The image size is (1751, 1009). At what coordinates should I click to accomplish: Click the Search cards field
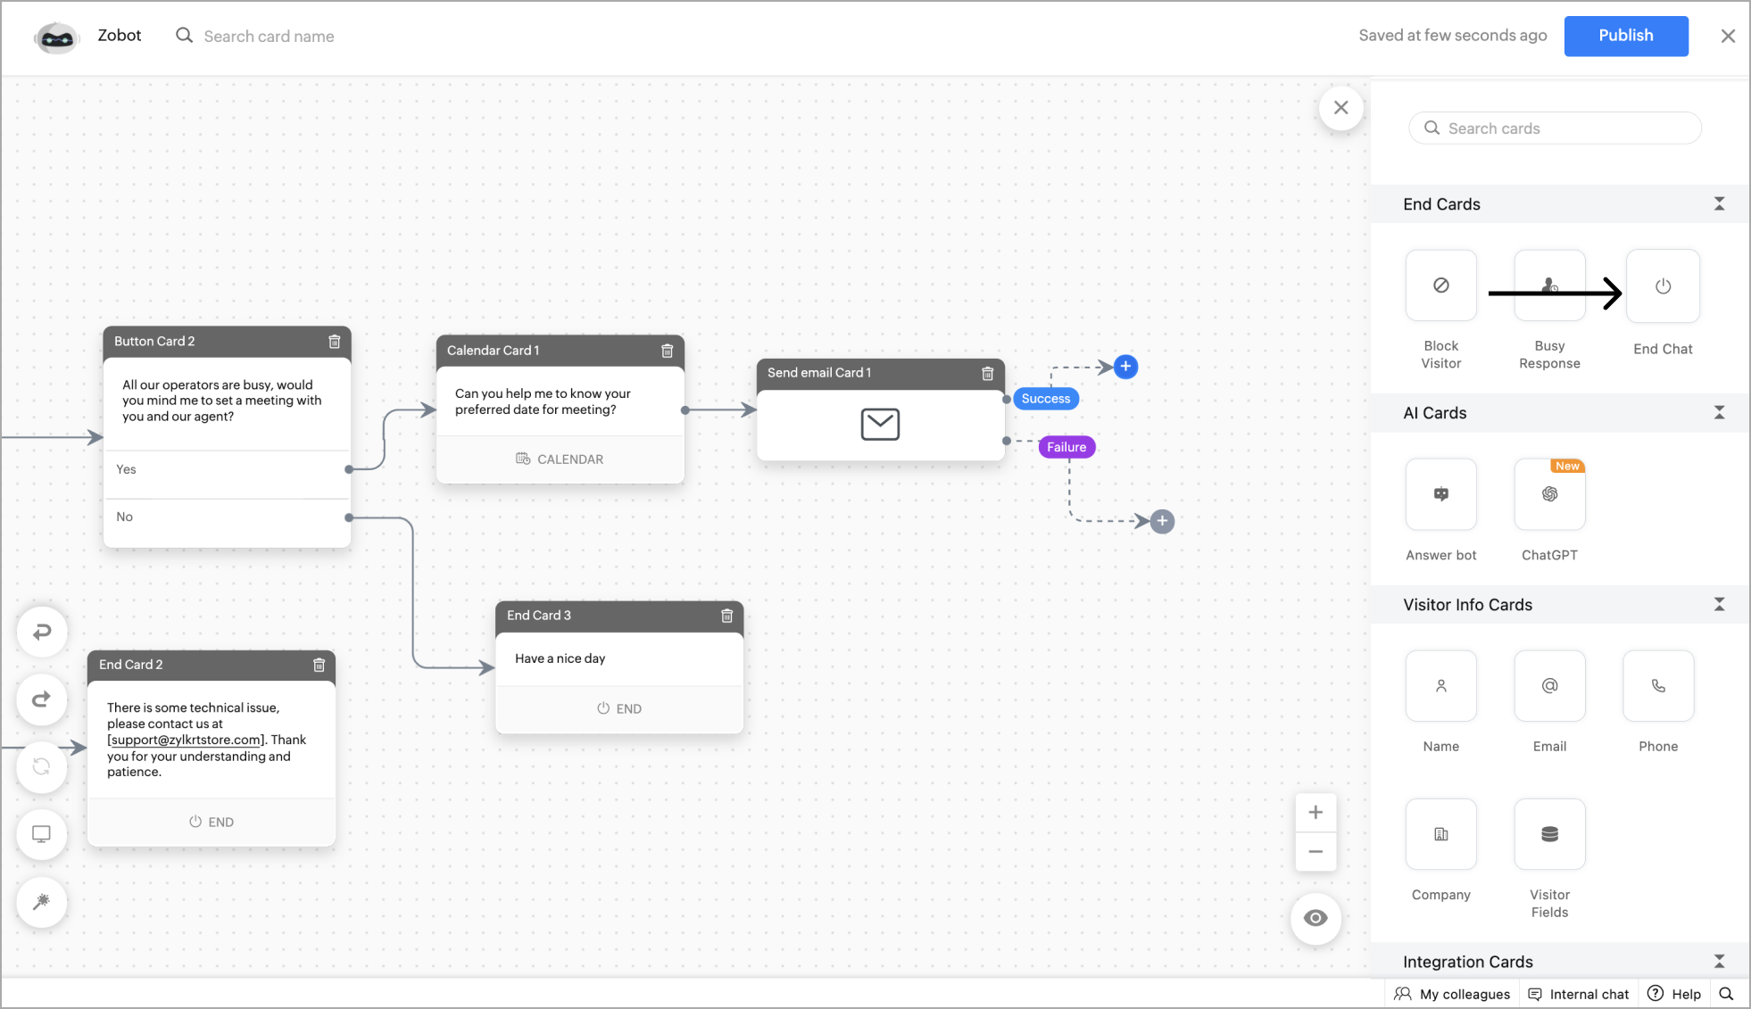[x=1555, y=128]
